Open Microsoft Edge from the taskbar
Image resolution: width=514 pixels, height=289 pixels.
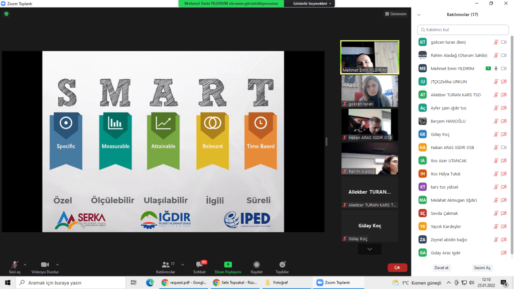point(150,282)
